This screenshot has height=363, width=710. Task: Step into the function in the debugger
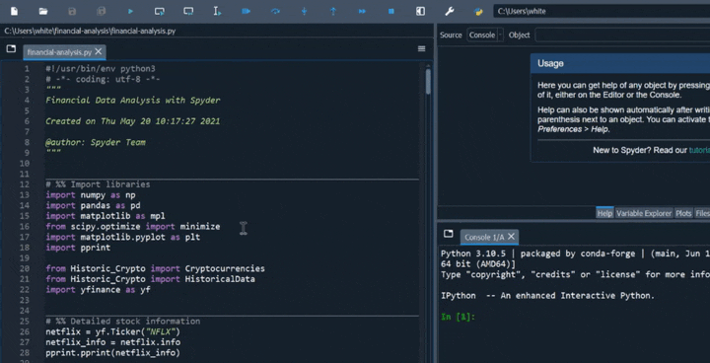(x=305, y=11)
